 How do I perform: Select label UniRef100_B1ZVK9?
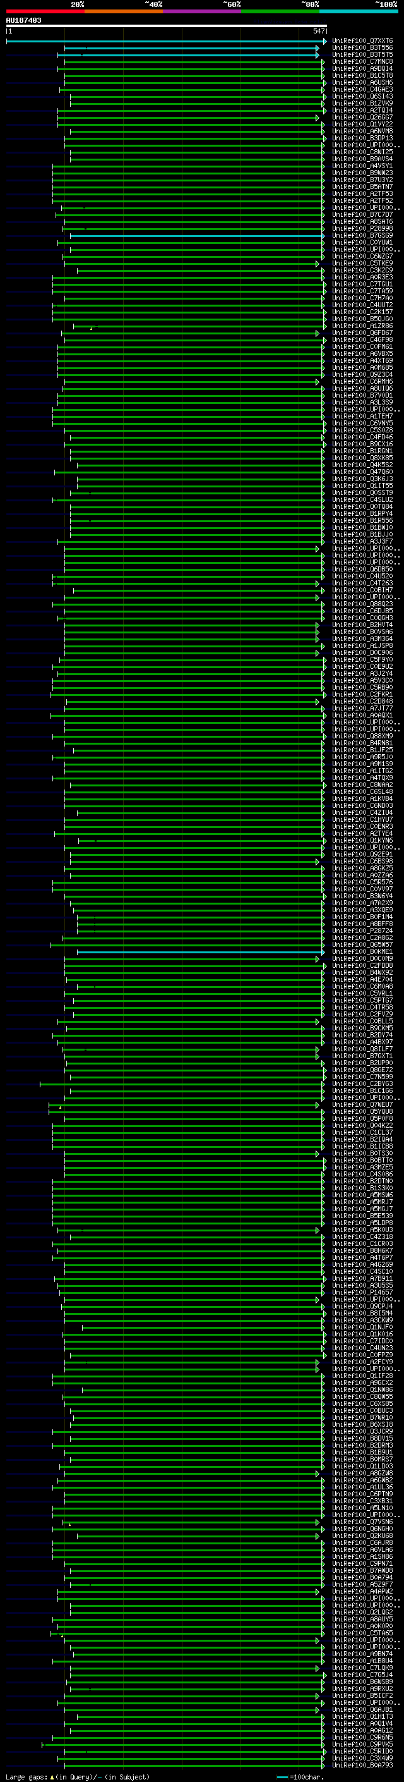coord(362,103)
